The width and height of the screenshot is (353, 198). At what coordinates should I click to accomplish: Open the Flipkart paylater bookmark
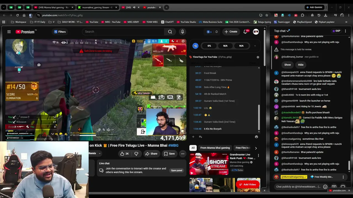(x=324, y=22)
